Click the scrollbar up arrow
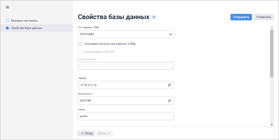Viewport: 279px width, 140px height. click(x=272, y=28)
